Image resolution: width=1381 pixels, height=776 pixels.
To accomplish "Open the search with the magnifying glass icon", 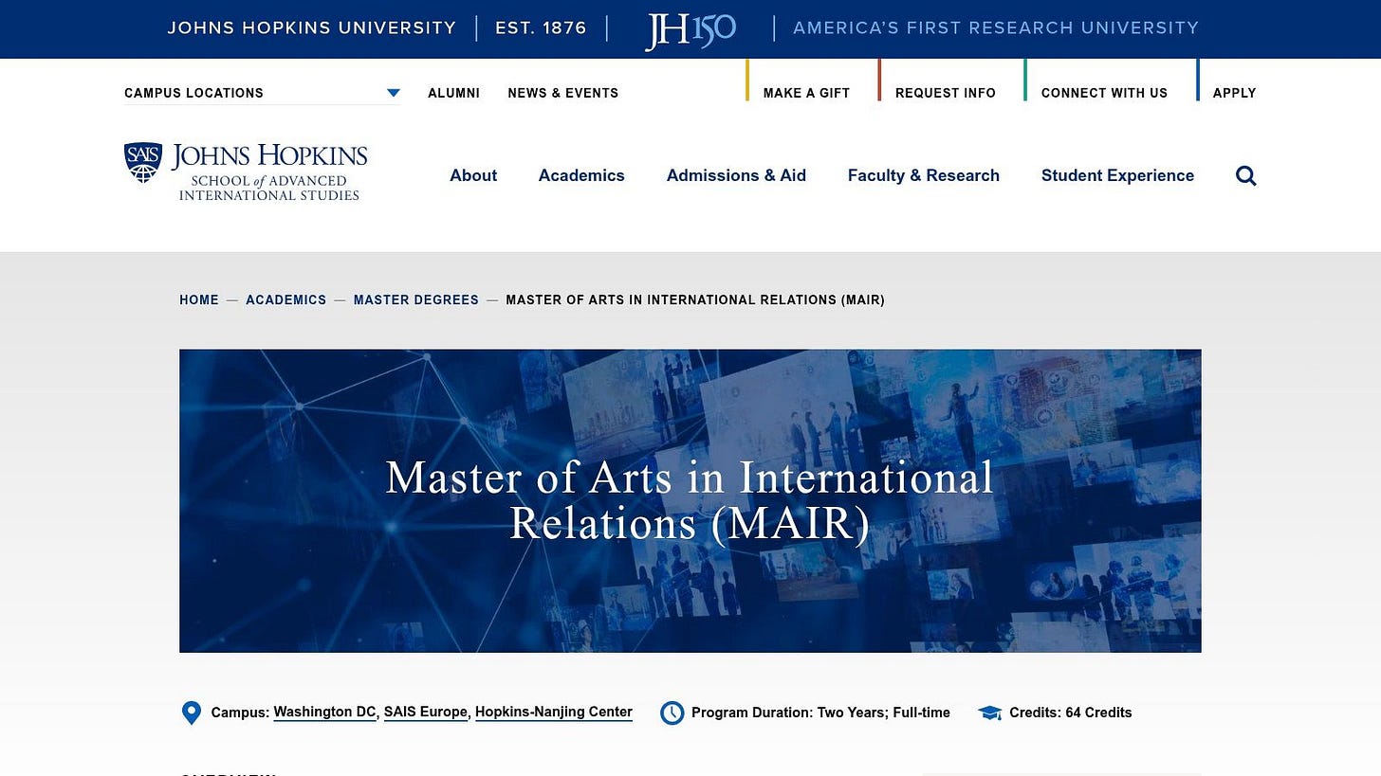I will point(1245,175).
